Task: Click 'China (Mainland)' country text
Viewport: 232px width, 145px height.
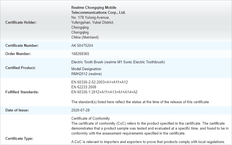Action: click(x=85, y=37)
